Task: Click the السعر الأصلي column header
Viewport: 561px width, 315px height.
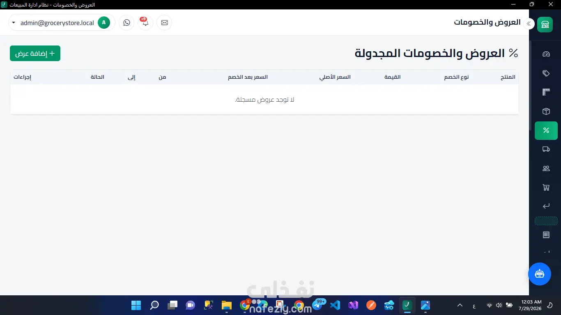Action: tap(335, 77)
